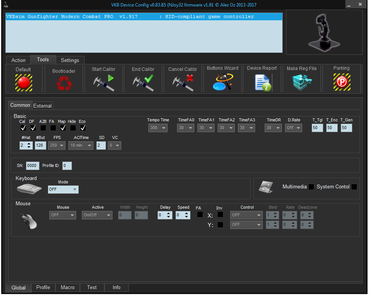Screen dimensions: 371x296
Task: Select the VKBsim Gunfighter device row
Action: click(144, 16)
